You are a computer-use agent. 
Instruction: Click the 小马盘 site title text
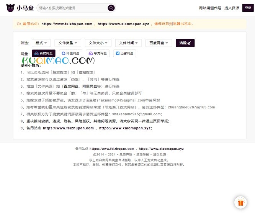click(x=25, y=8)
